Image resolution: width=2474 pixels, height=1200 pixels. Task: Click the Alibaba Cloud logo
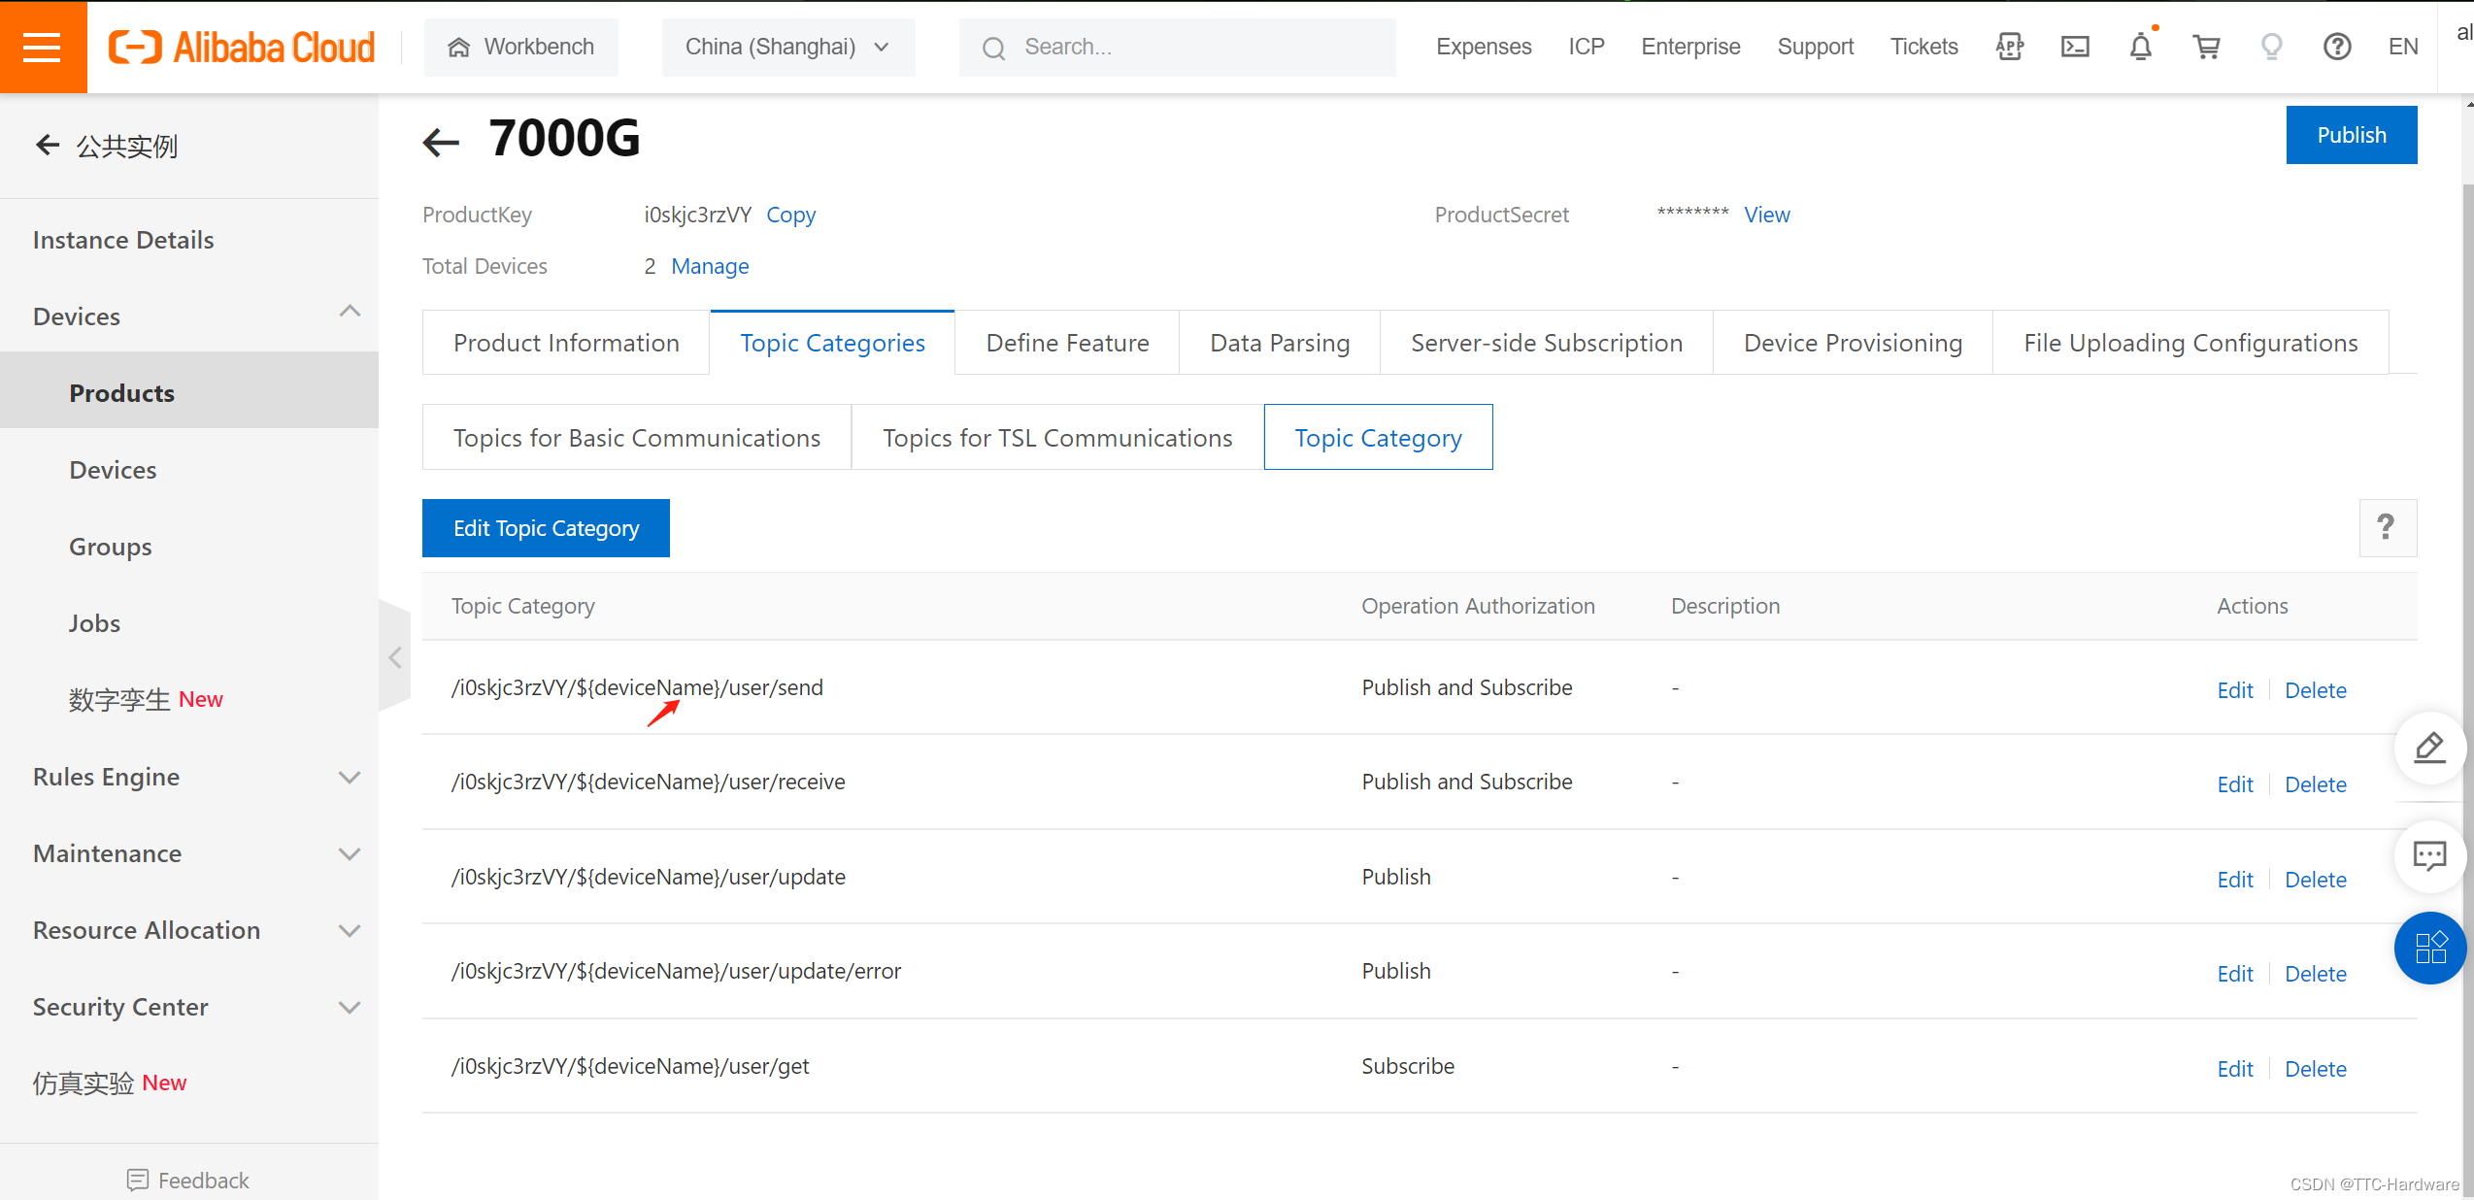(x=241, y=47)
